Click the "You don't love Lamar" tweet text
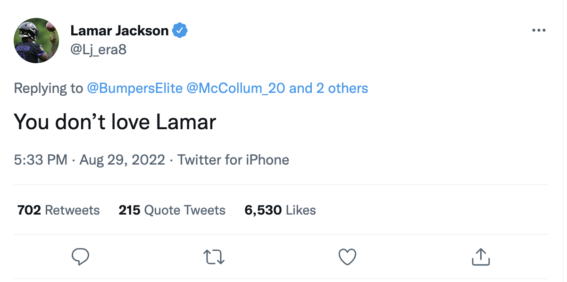This screenshot has height=282, width=567. click(x=115, y=122)
